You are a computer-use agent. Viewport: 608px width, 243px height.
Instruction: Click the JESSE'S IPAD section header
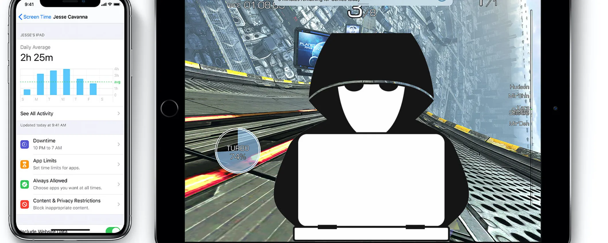click(32, 35)
